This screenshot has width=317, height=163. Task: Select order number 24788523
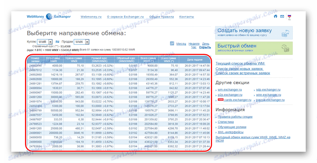tap(35, 124)
